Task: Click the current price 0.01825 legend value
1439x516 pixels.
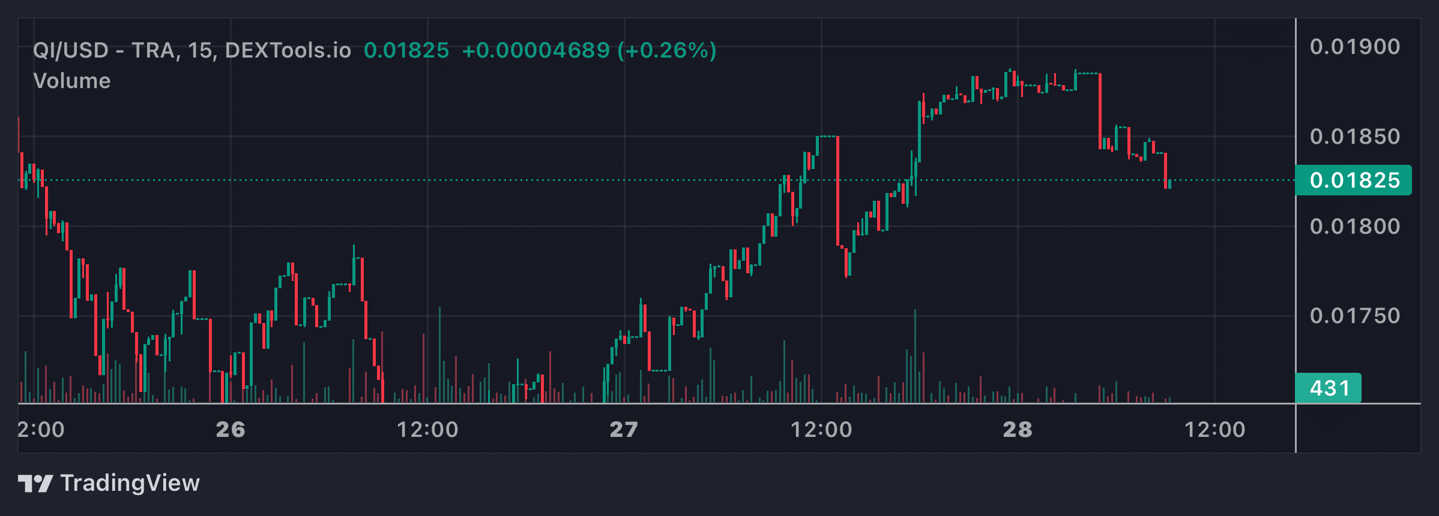Action: click(406, 50)
